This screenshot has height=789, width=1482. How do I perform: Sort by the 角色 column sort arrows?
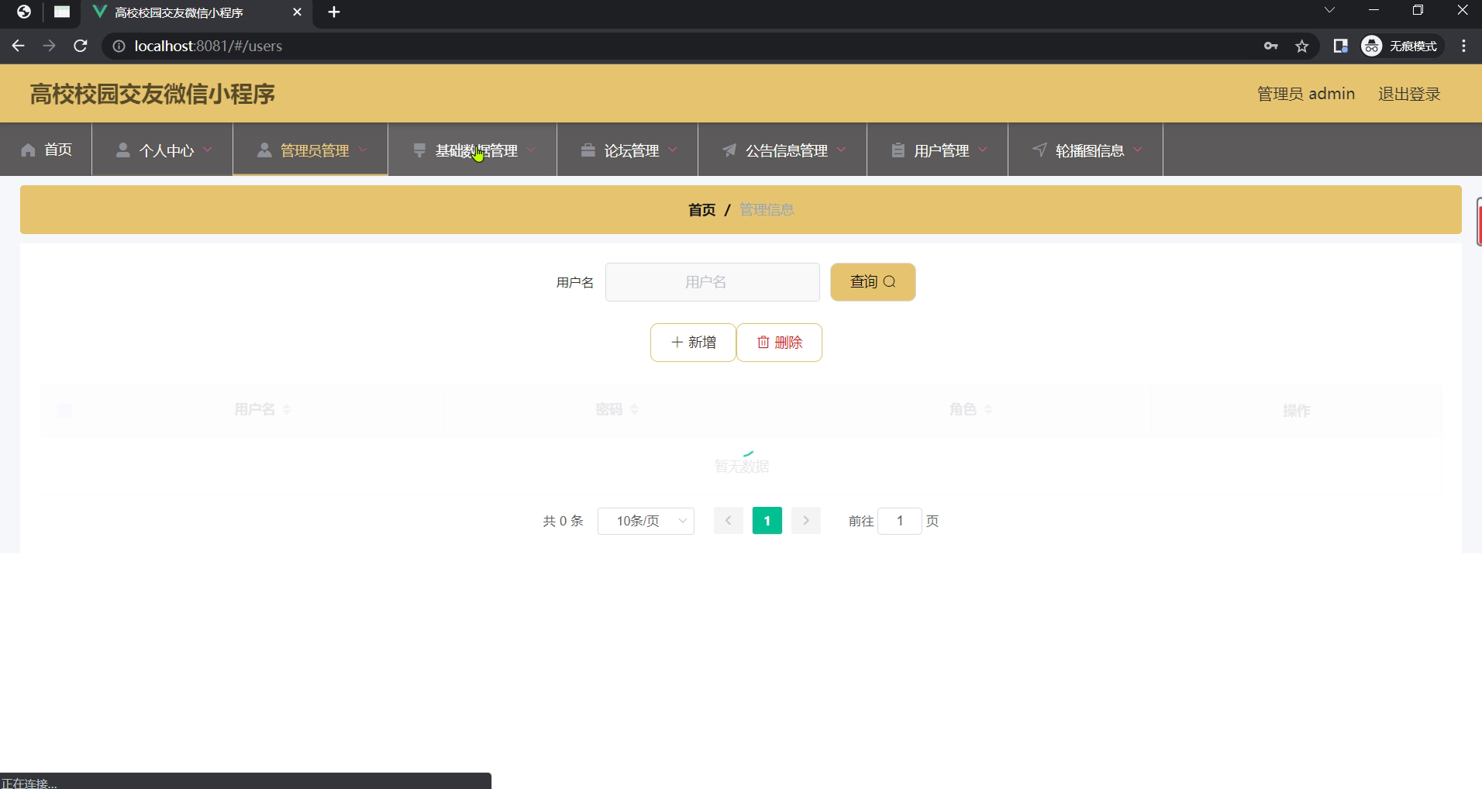point(988,409)
